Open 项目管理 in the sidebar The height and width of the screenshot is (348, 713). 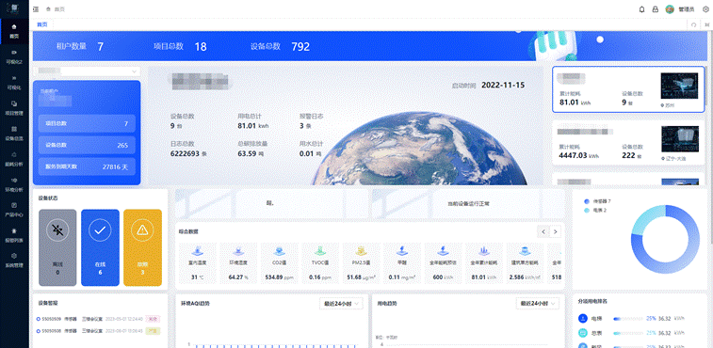click(14, 107)
